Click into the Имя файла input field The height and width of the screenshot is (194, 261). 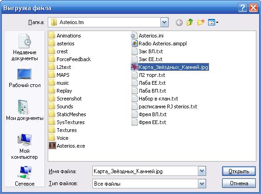click(x=145, y=171)
